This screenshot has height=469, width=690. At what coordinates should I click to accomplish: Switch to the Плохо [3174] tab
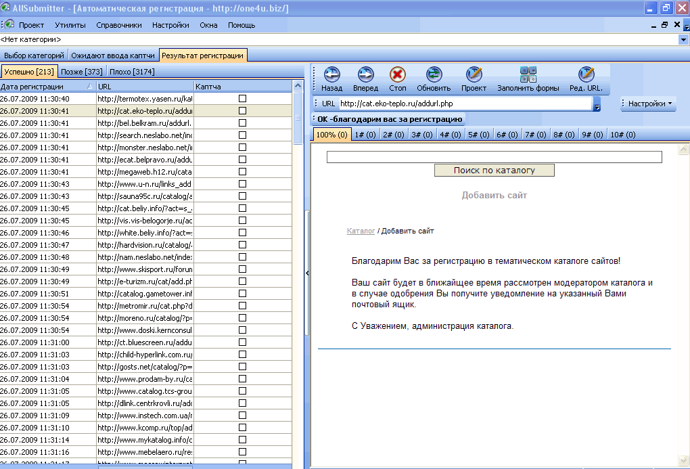(x=132, y=71)
